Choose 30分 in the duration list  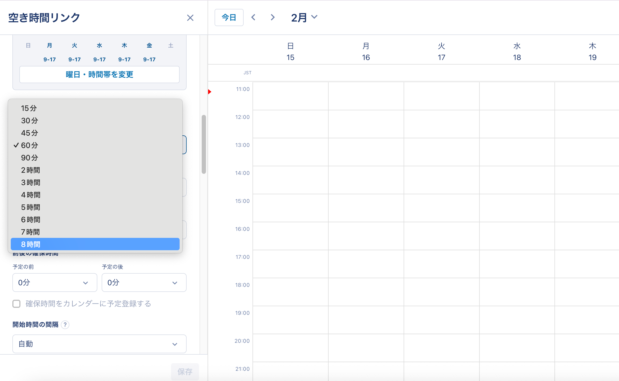pos(30,121)
